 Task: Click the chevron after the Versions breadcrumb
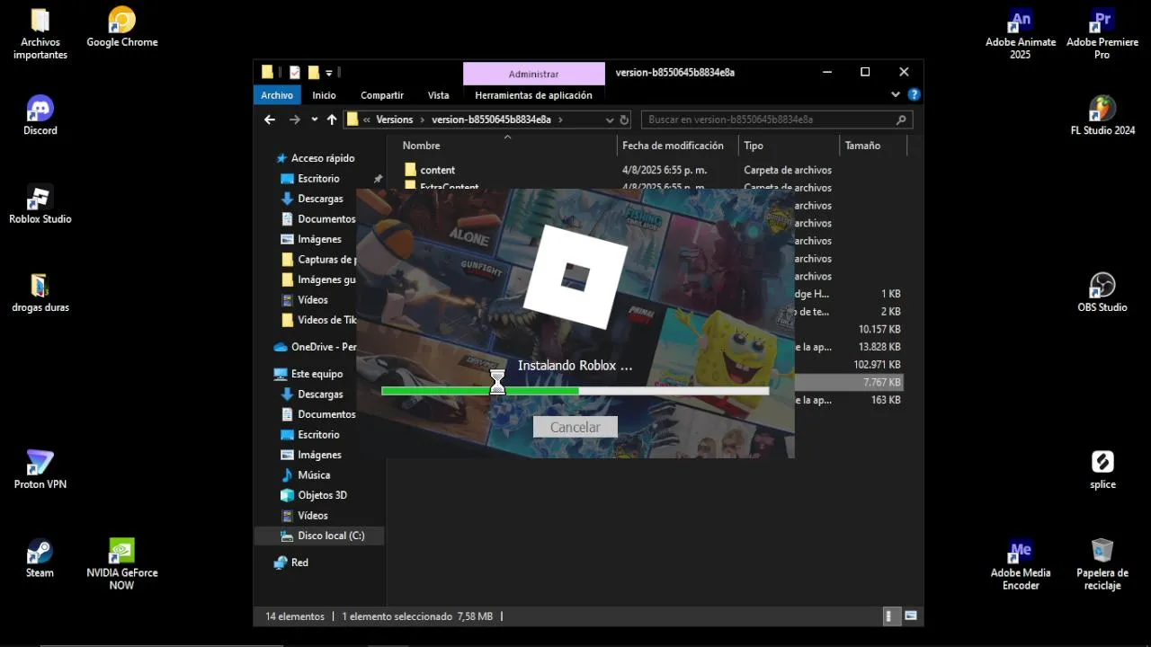(423, 120)
